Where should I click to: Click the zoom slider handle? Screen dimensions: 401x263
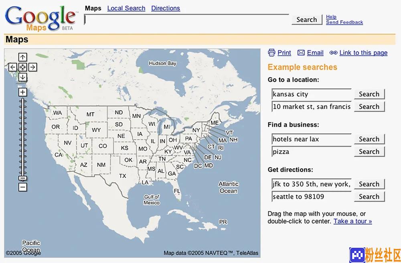click(x=22, y=178)
